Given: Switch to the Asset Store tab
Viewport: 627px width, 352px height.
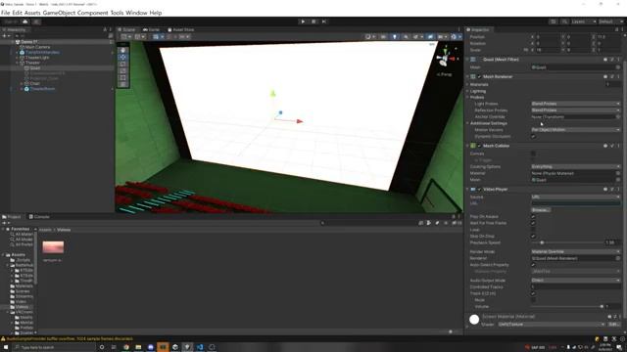Looking at the screenshot, I should pos(180,29).
